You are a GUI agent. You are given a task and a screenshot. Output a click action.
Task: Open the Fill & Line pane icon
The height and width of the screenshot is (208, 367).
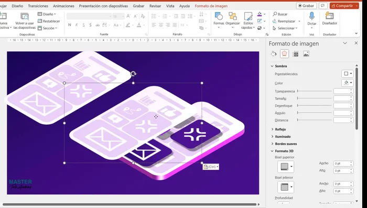pos(273,54)
